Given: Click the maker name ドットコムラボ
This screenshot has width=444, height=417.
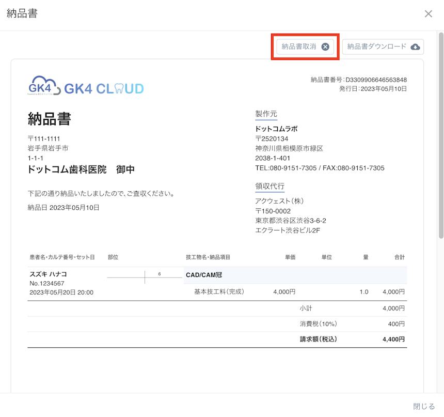Looking at the screenshot, I should [276, 129].
